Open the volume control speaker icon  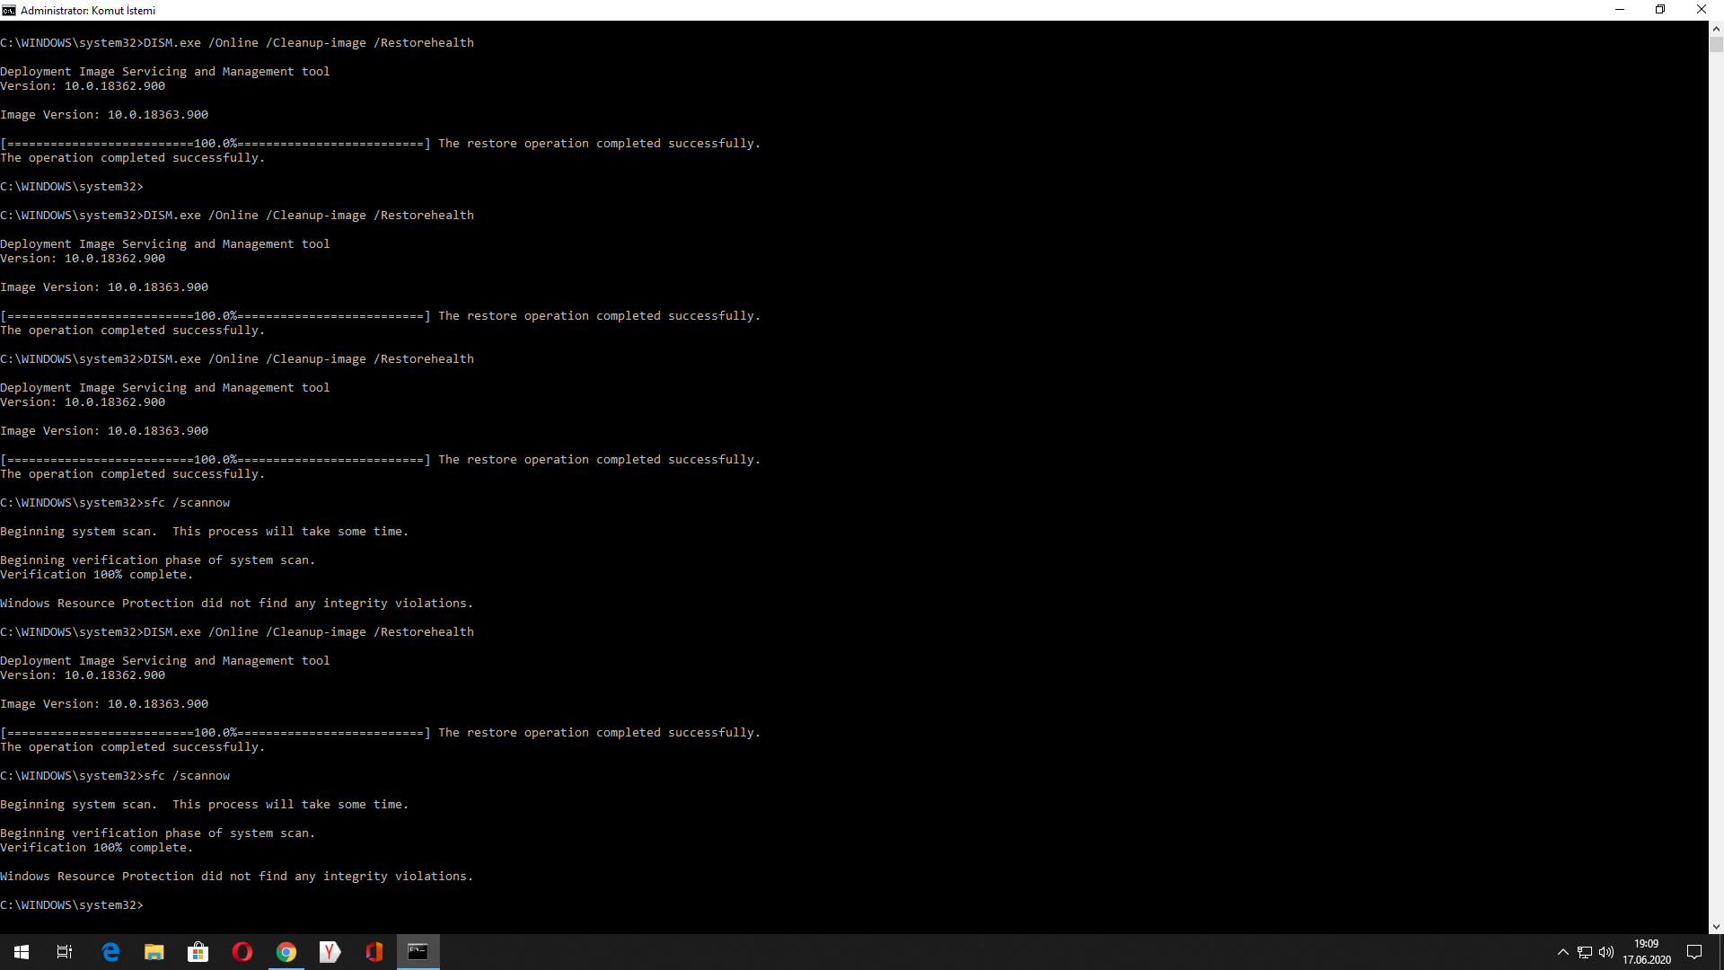(x=1606, y=952)
